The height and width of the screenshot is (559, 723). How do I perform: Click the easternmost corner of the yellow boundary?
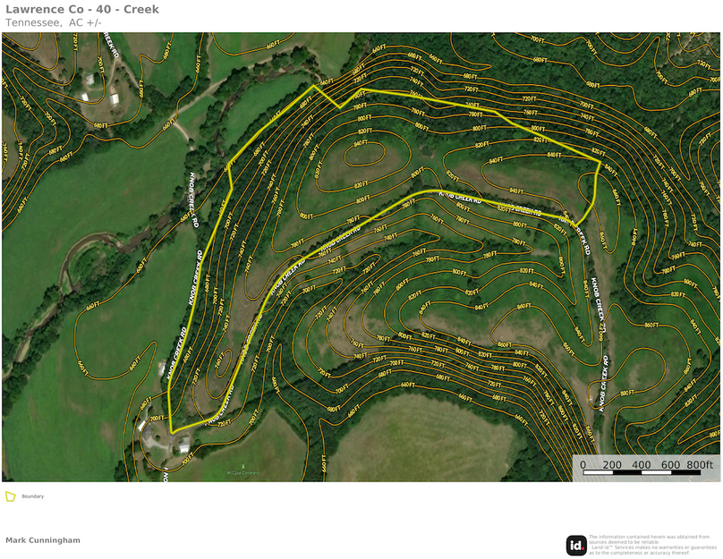(x=600, y=160)
